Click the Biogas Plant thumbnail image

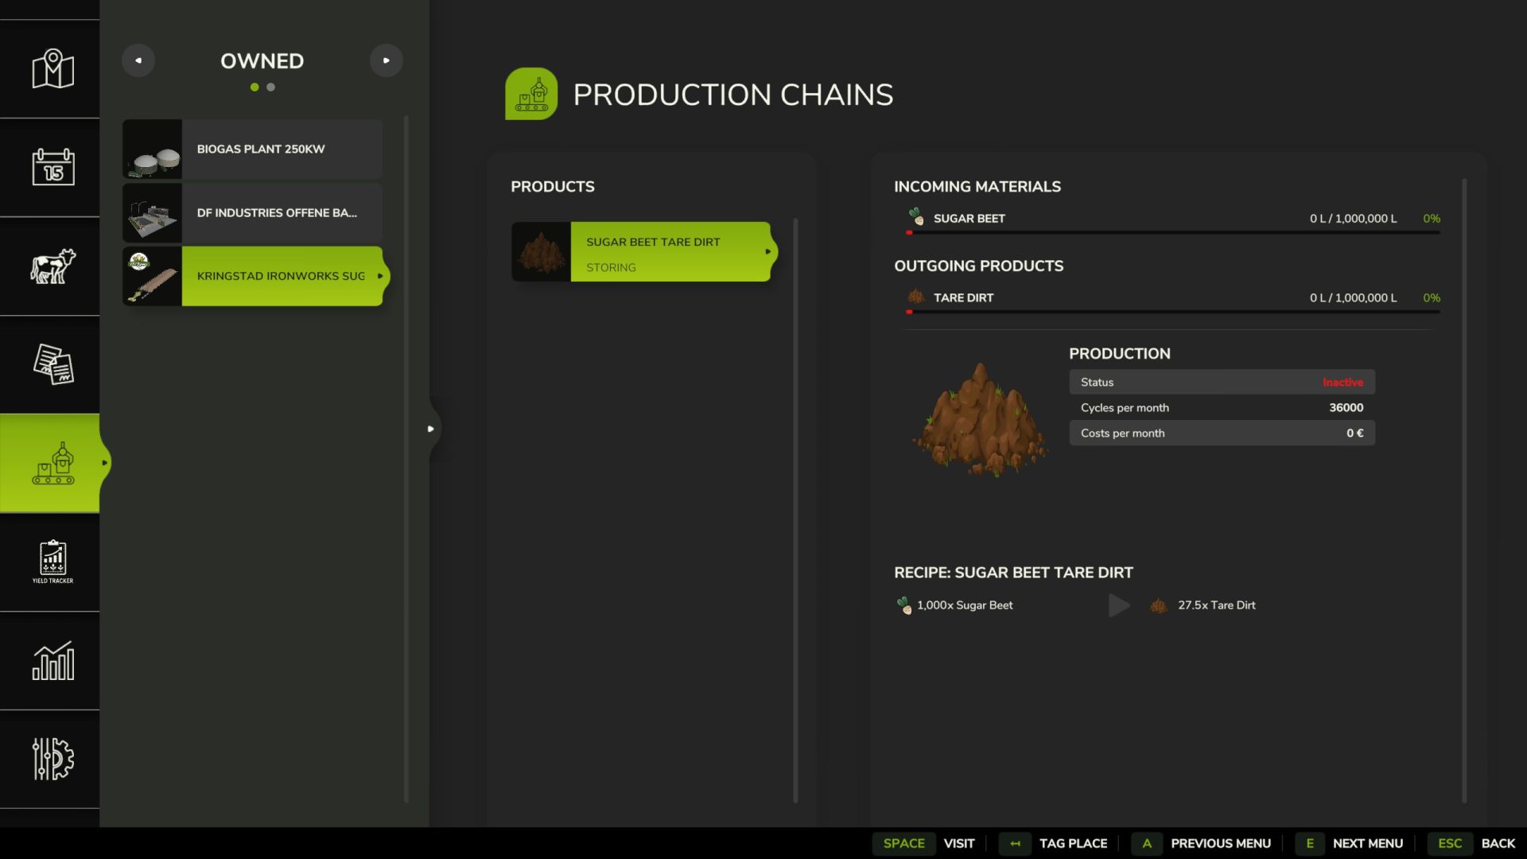tap(152, 149)
